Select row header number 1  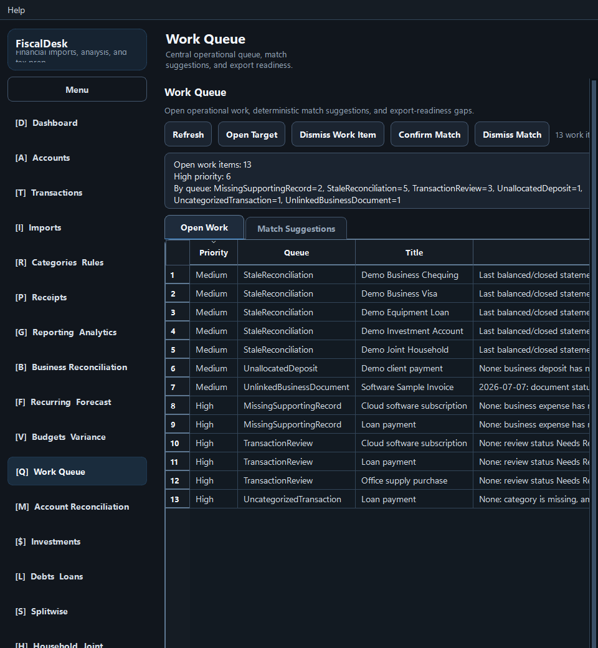pos(178,275)
